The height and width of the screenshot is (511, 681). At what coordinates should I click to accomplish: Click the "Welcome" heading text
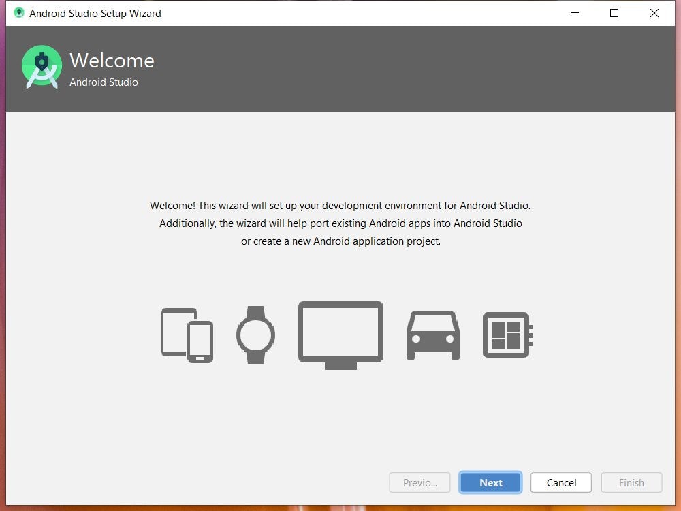(112, 61)
